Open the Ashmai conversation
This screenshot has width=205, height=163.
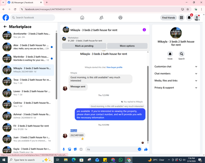click(x=27, y=116)
